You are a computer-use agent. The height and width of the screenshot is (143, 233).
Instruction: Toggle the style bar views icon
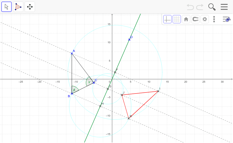click(227, 19)
